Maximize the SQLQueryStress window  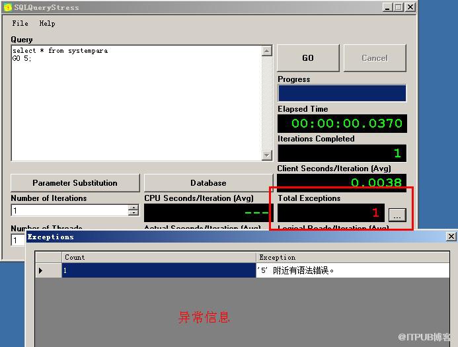[399, 7]
